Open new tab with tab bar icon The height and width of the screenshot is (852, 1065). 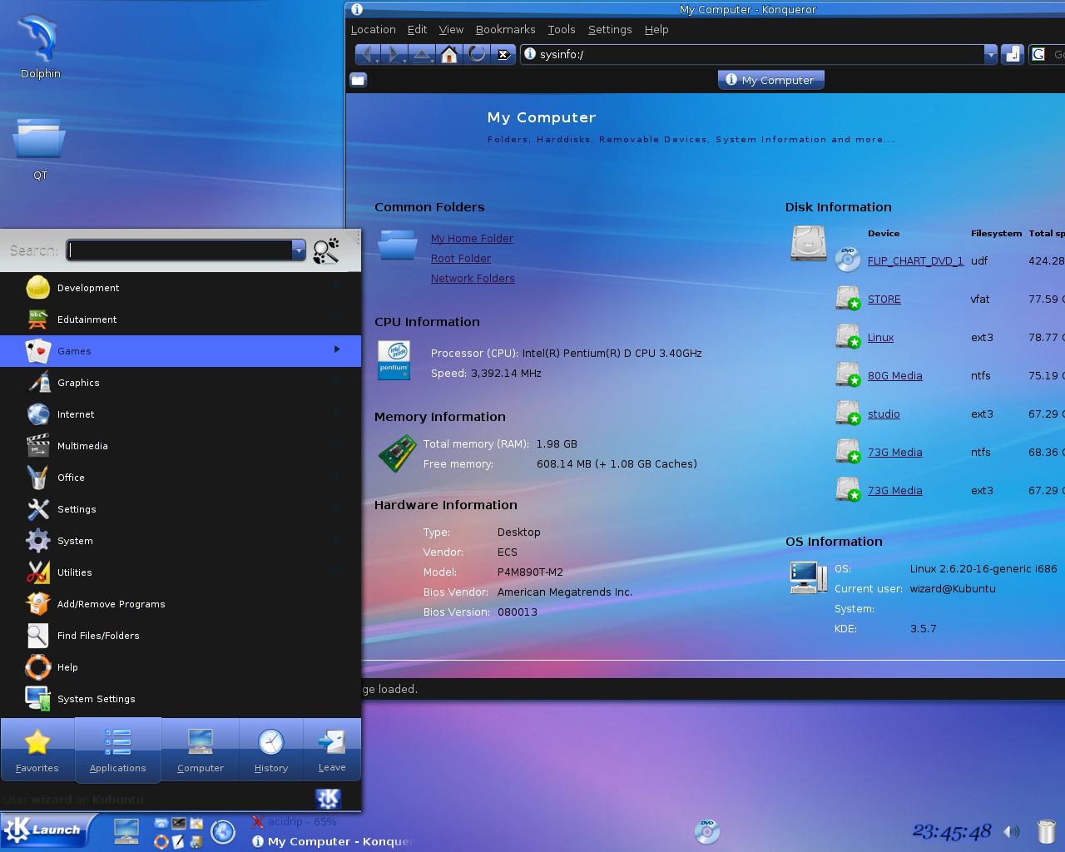pyautogui.click(x=358, y=80)
